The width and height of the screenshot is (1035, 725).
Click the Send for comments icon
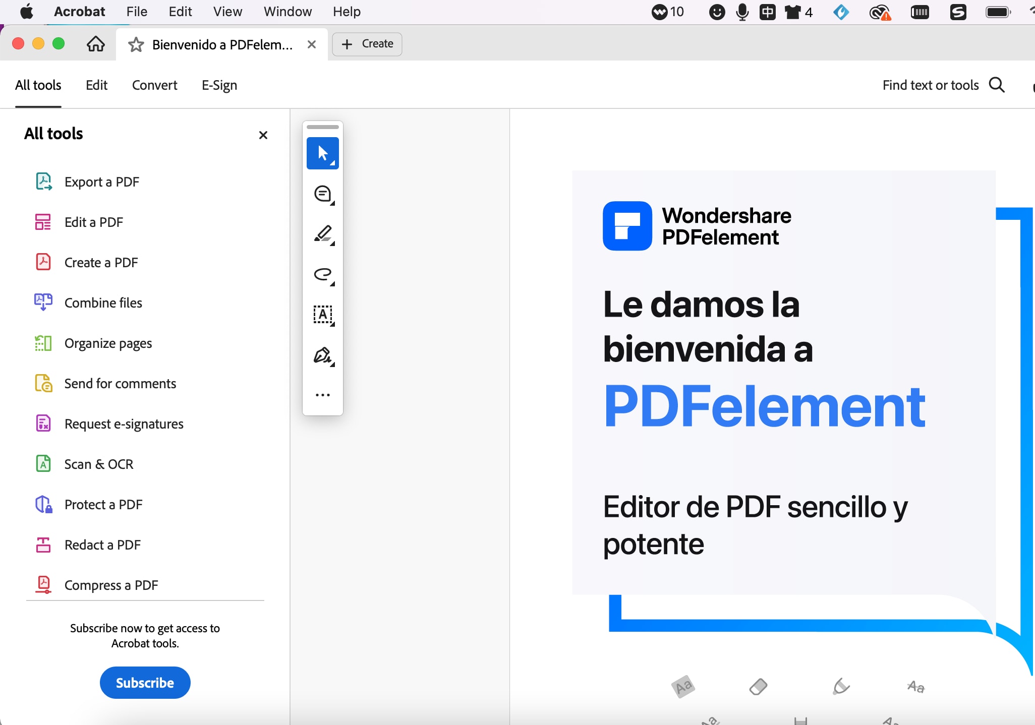(43, 383)
